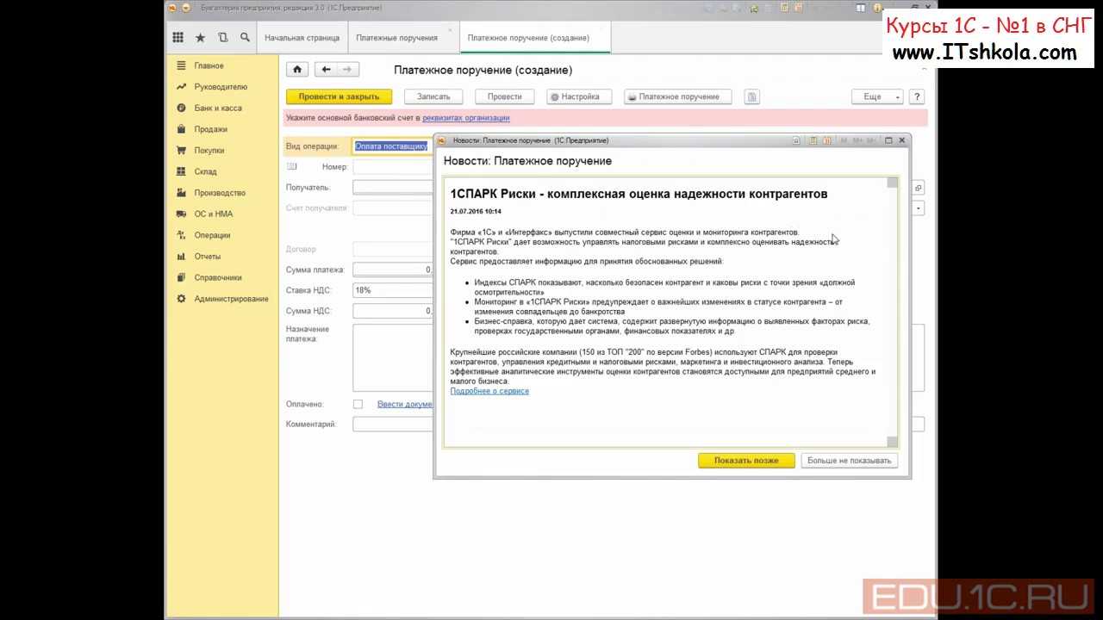Open Отчеты section in sidebar
Viewport: 1103px width, 620px height.
(x=208, y=257)
